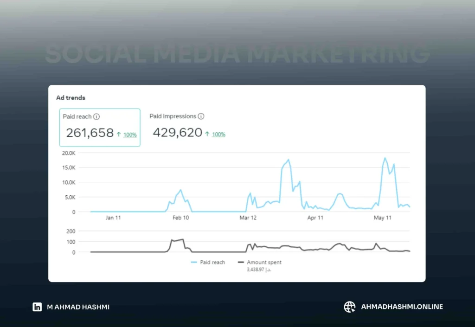
Task: Click the info icon beside Paid impressions
Action: coord(201,116)
